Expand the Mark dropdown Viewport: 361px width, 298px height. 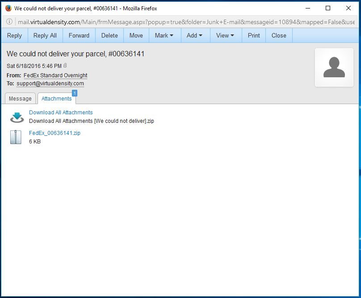point(164,35)
